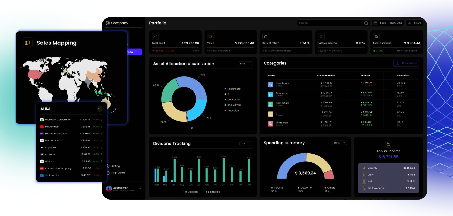Click the Passive income coins icon
453x216 pixels.
pos(321,36)
